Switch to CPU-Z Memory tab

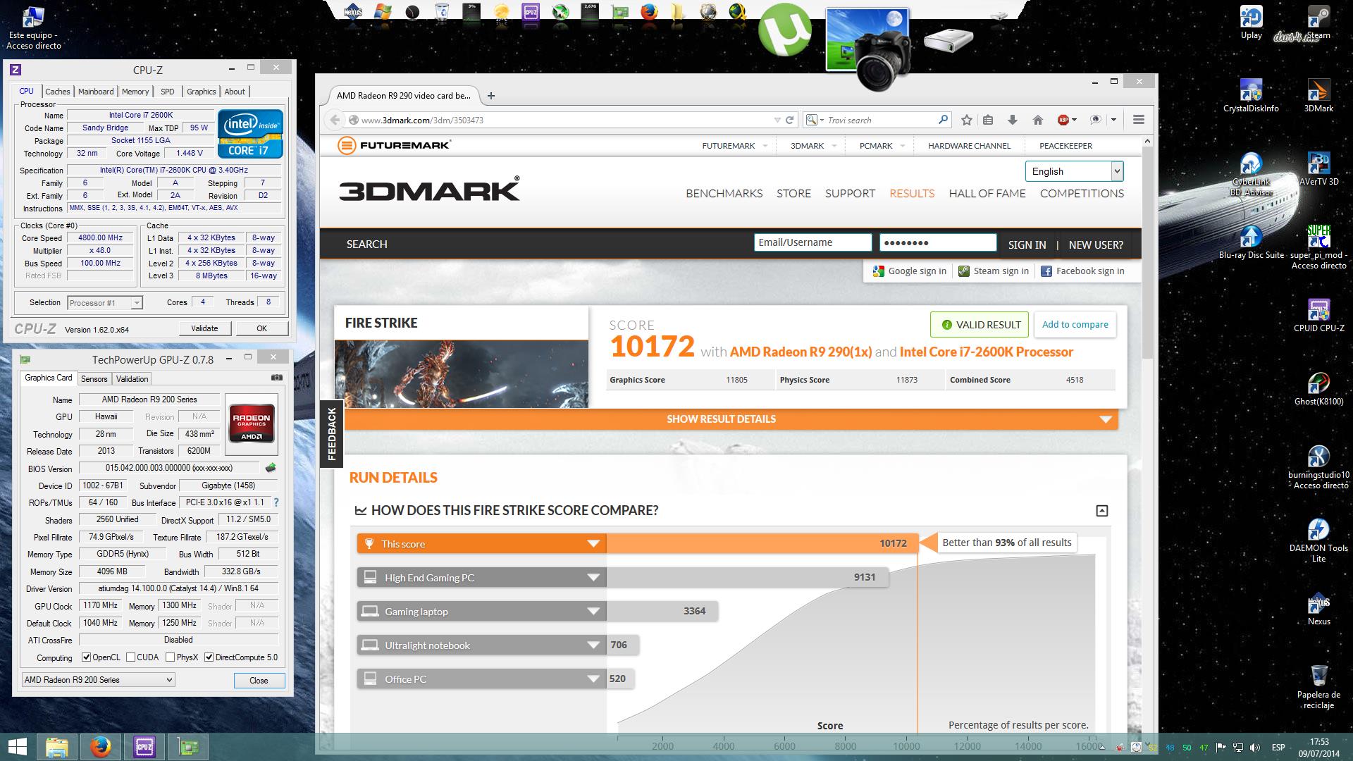135,92
